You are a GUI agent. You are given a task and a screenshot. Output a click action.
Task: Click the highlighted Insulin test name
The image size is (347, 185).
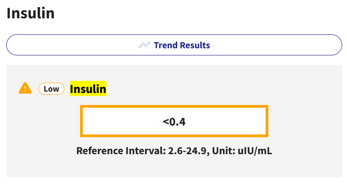coord(88,88)
